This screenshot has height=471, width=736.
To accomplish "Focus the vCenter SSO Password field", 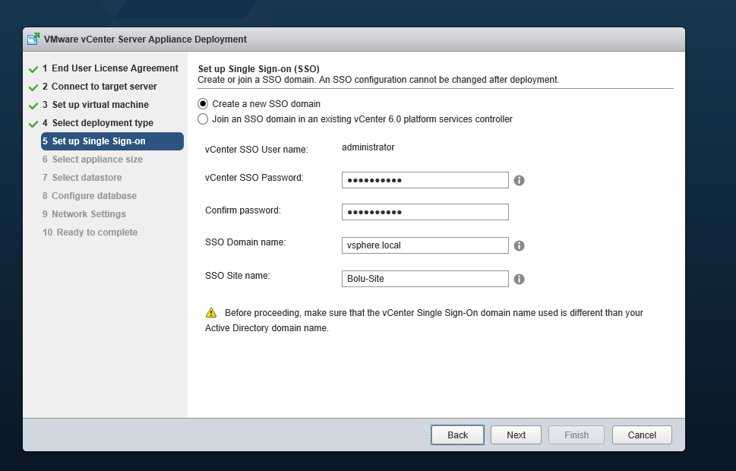I will click(425, 180).
